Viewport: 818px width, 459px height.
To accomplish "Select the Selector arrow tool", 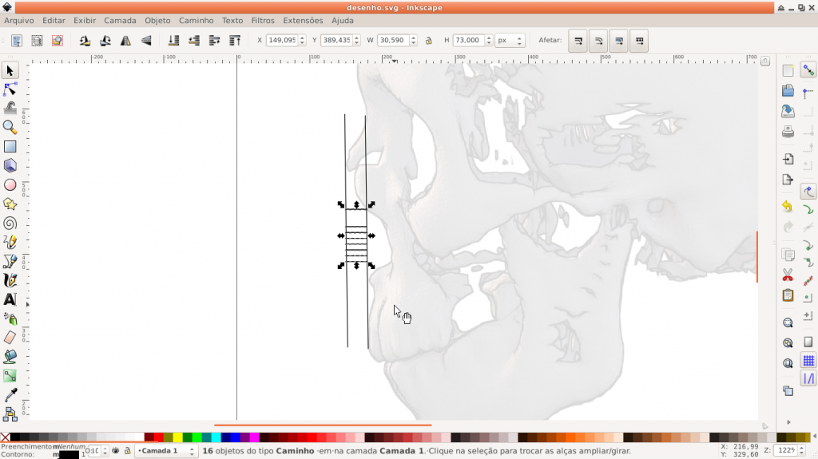I will pos(10,70).
